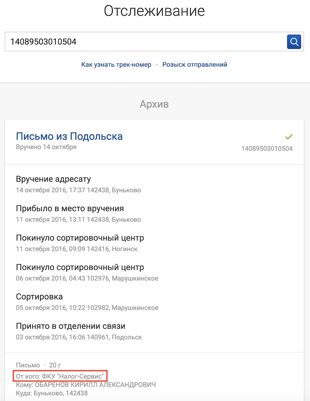Click the 'Отслеживание' page heading
Image resolution: width=310 pixels, height=401 pixels.
(x=154, y=11)
